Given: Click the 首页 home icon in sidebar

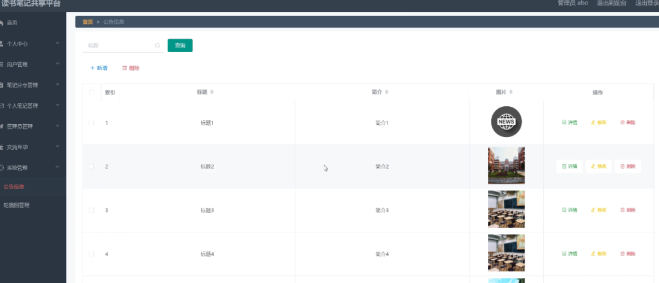Looking at the screenshot, I should [2, 23].
